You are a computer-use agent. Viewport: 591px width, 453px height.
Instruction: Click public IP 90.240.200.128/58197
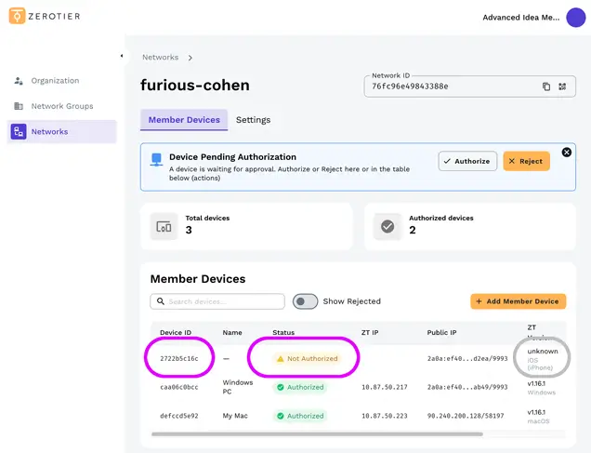click(466, 416)
